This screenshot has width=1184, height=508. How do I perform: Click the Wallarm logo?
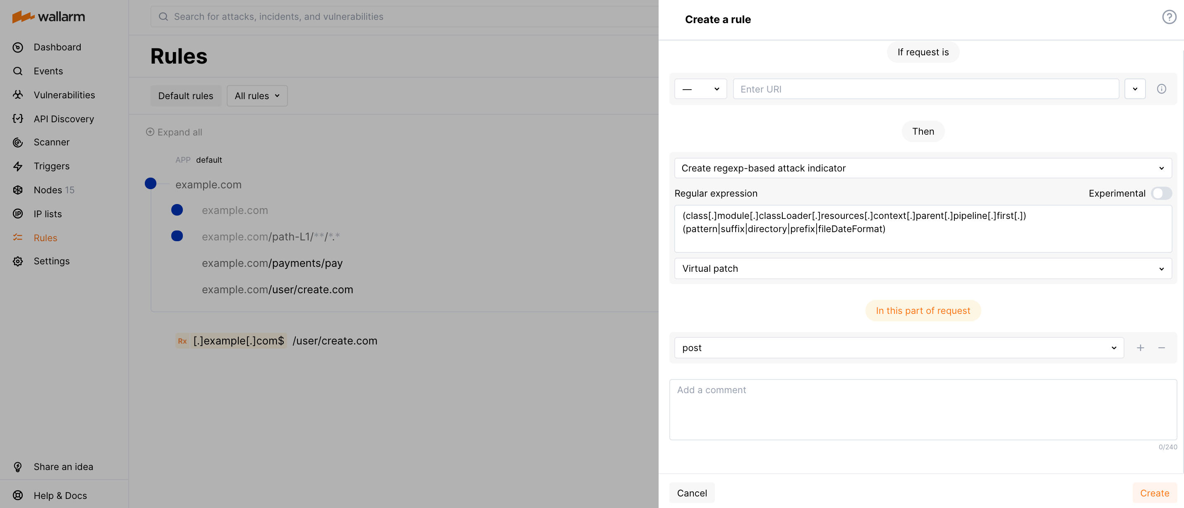(48, 17)
